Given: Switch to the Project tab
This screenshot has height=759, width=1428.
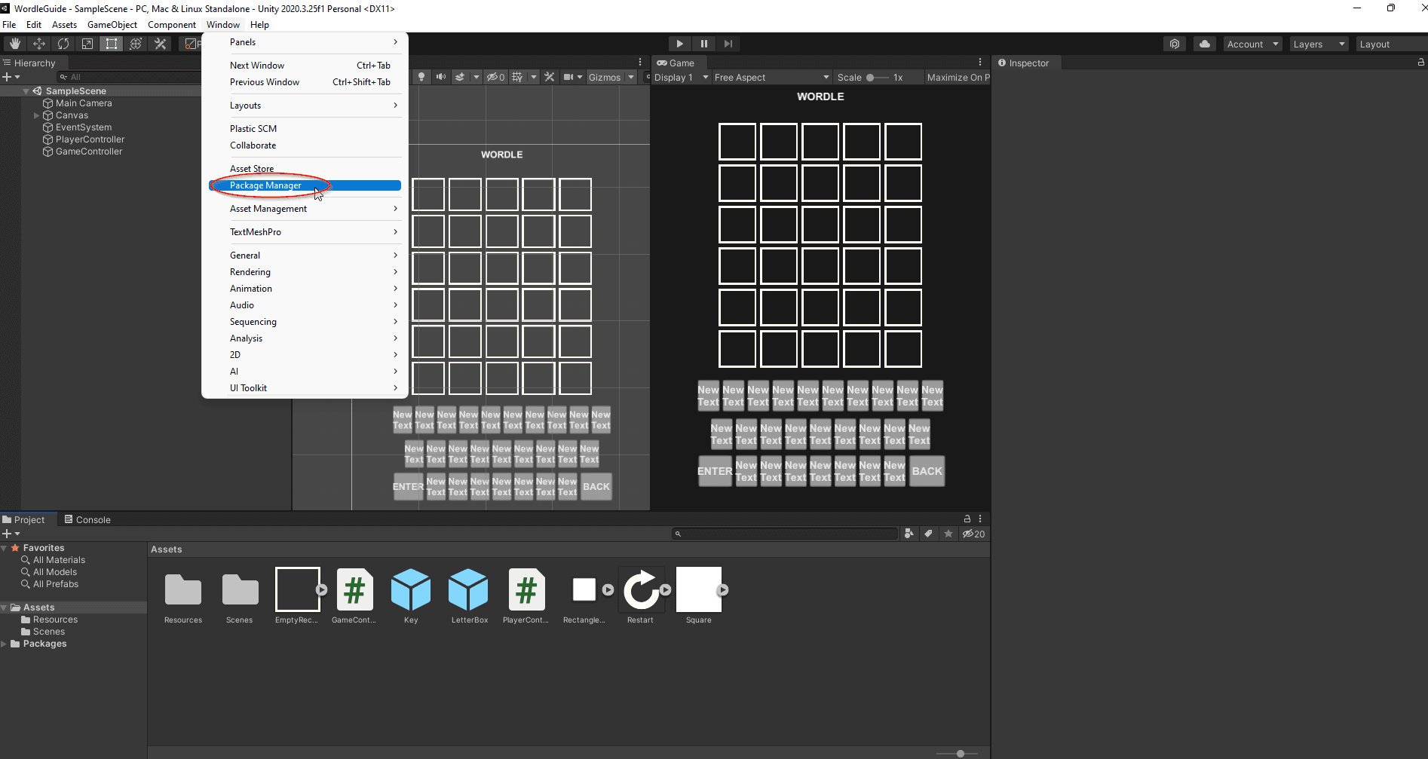Looking at the screenshot, I should point(24,519).
